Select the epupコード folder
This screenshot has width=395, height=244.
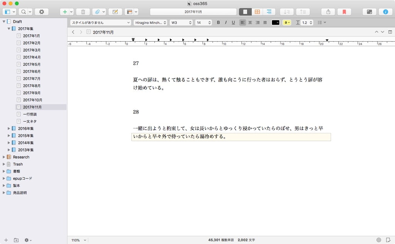point(22,179)
